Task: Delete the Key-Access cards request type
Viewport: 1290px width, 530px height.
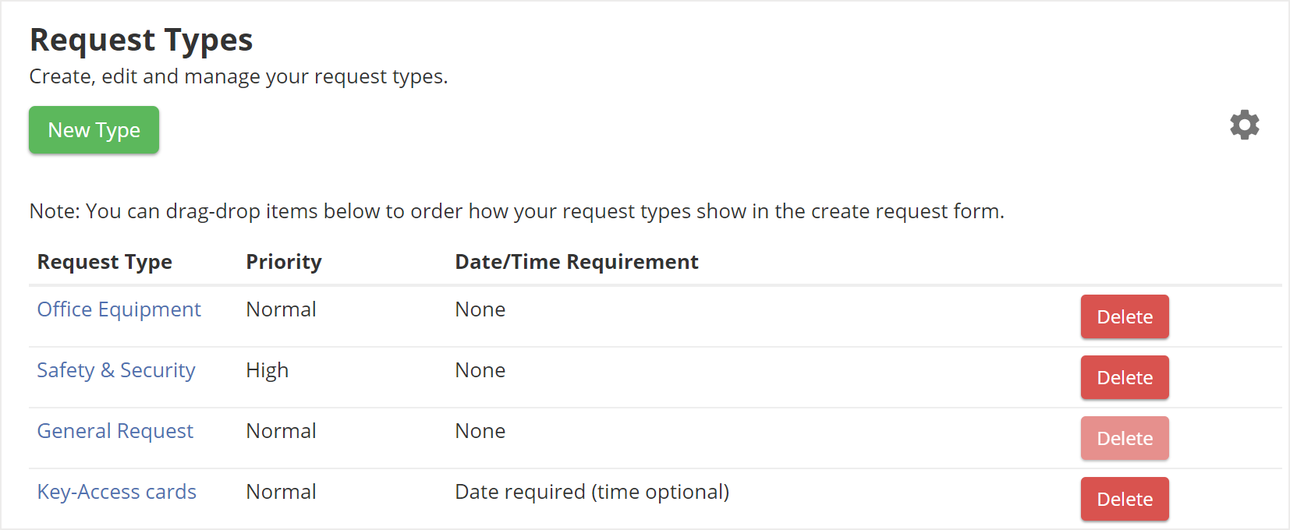Action: (x=1124, y=499)
